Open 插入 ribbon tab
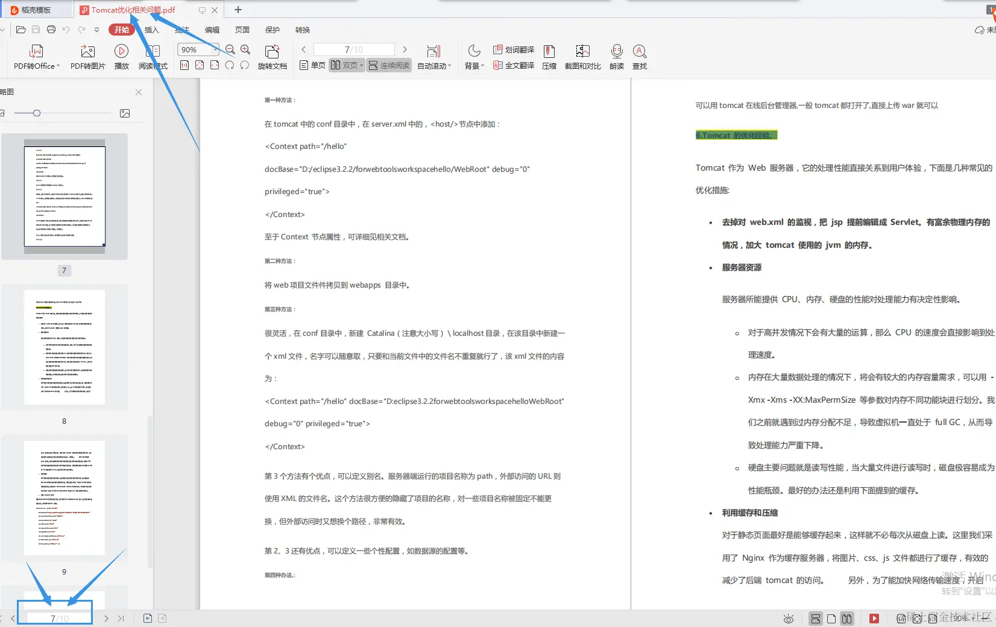This screenshot has width=996, height=627. (152, 30)
